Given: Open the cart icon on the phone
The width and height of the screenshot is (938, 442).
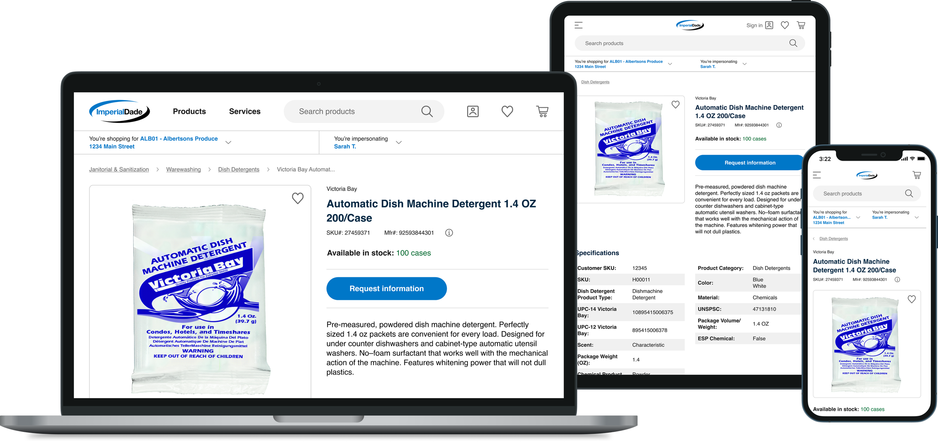Looking at the screenshot, I should pos(917,175).
